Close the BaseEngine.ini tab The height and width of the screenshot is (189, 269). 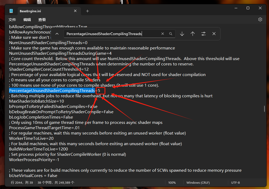coord(75,11)
